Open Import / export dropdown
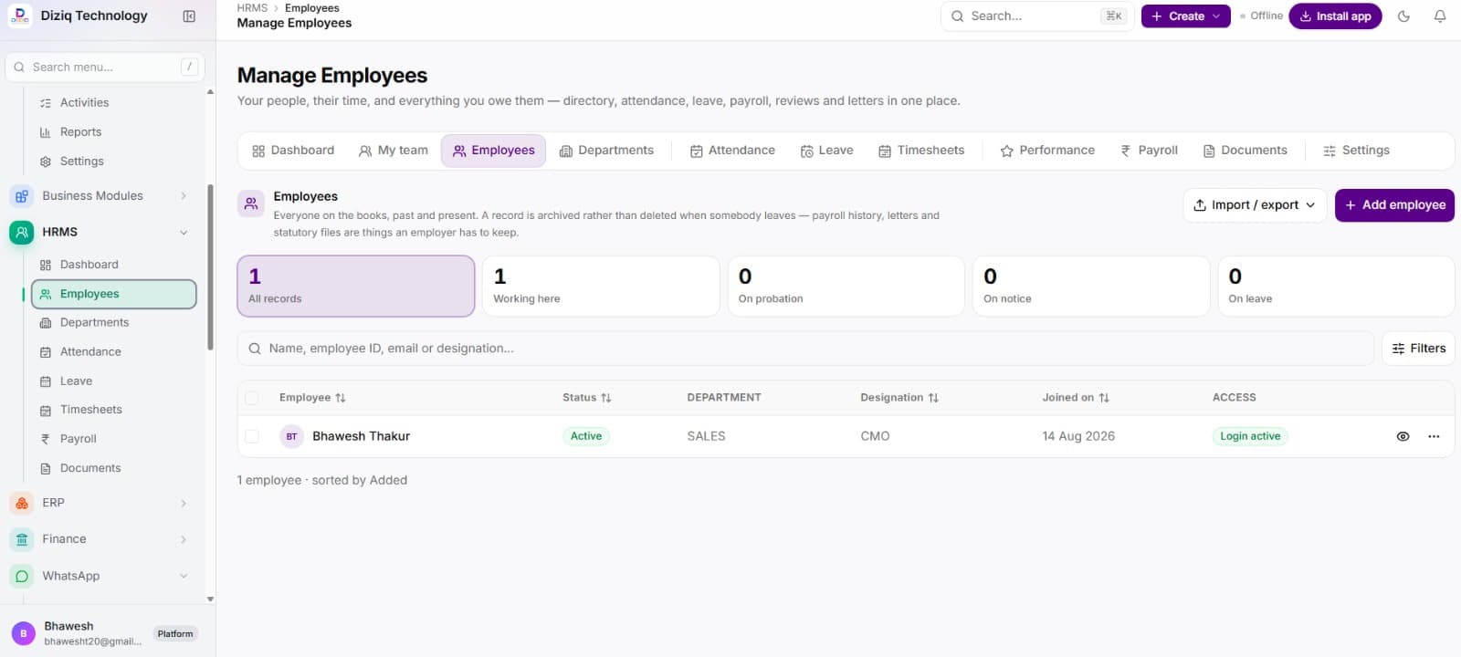 point(1255,205)
